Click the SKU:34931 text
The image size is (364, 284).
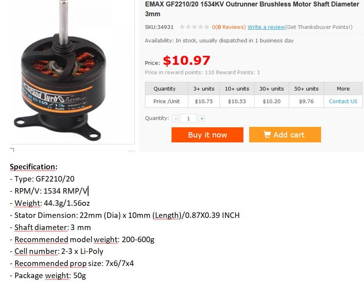pos(159,27)
